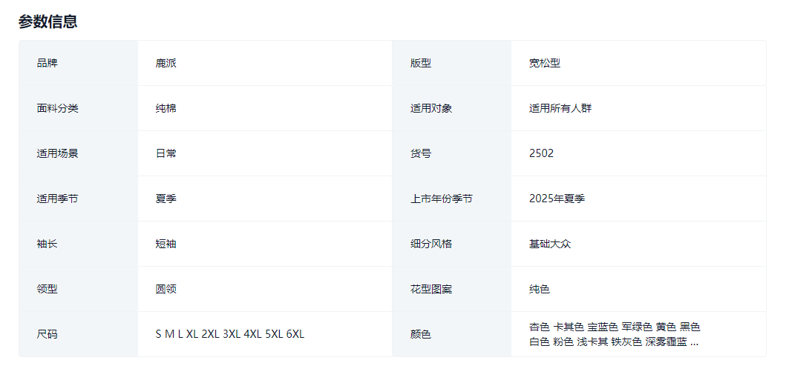Click the size list S M L XL 2XL
Image resolution: width=786 pixels, height=383 pixels.
[x=229, y=334]
